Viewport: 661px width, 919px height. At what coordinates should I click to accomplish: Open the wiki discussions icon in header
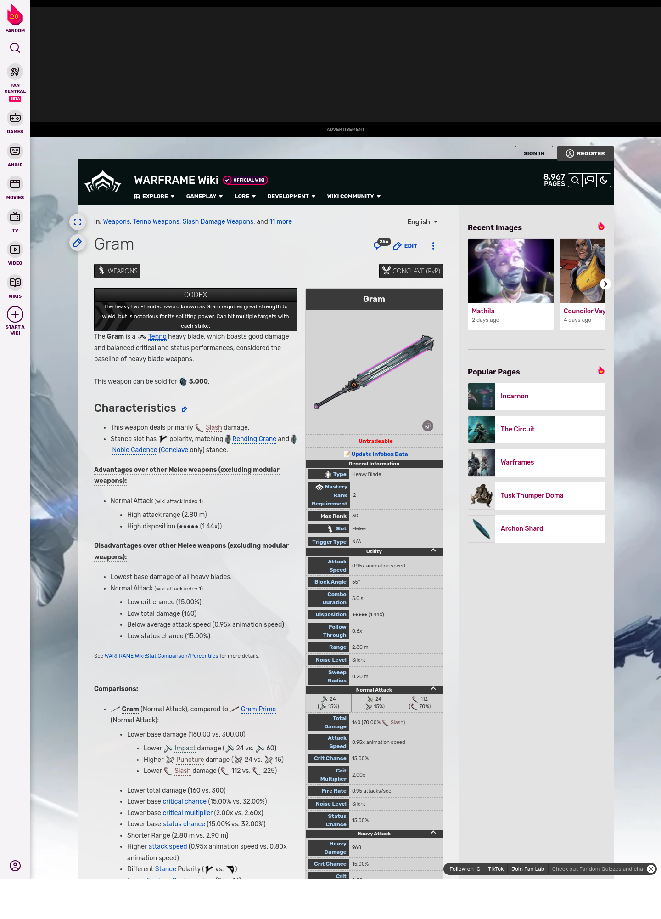(x=589, y=180)
